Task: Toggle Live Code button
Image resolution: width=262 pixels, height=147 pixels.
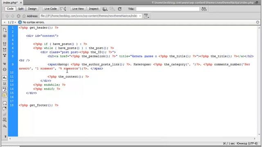Action: point(50,9)
